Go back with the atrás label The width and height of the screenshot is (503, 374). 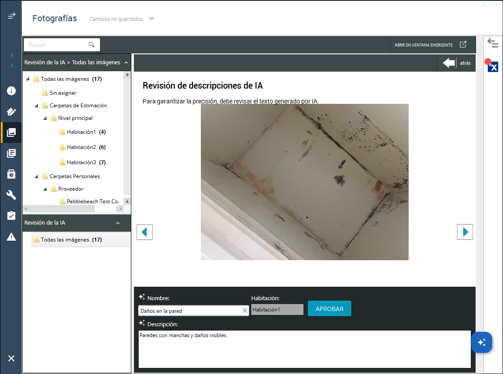coord(466,63)
